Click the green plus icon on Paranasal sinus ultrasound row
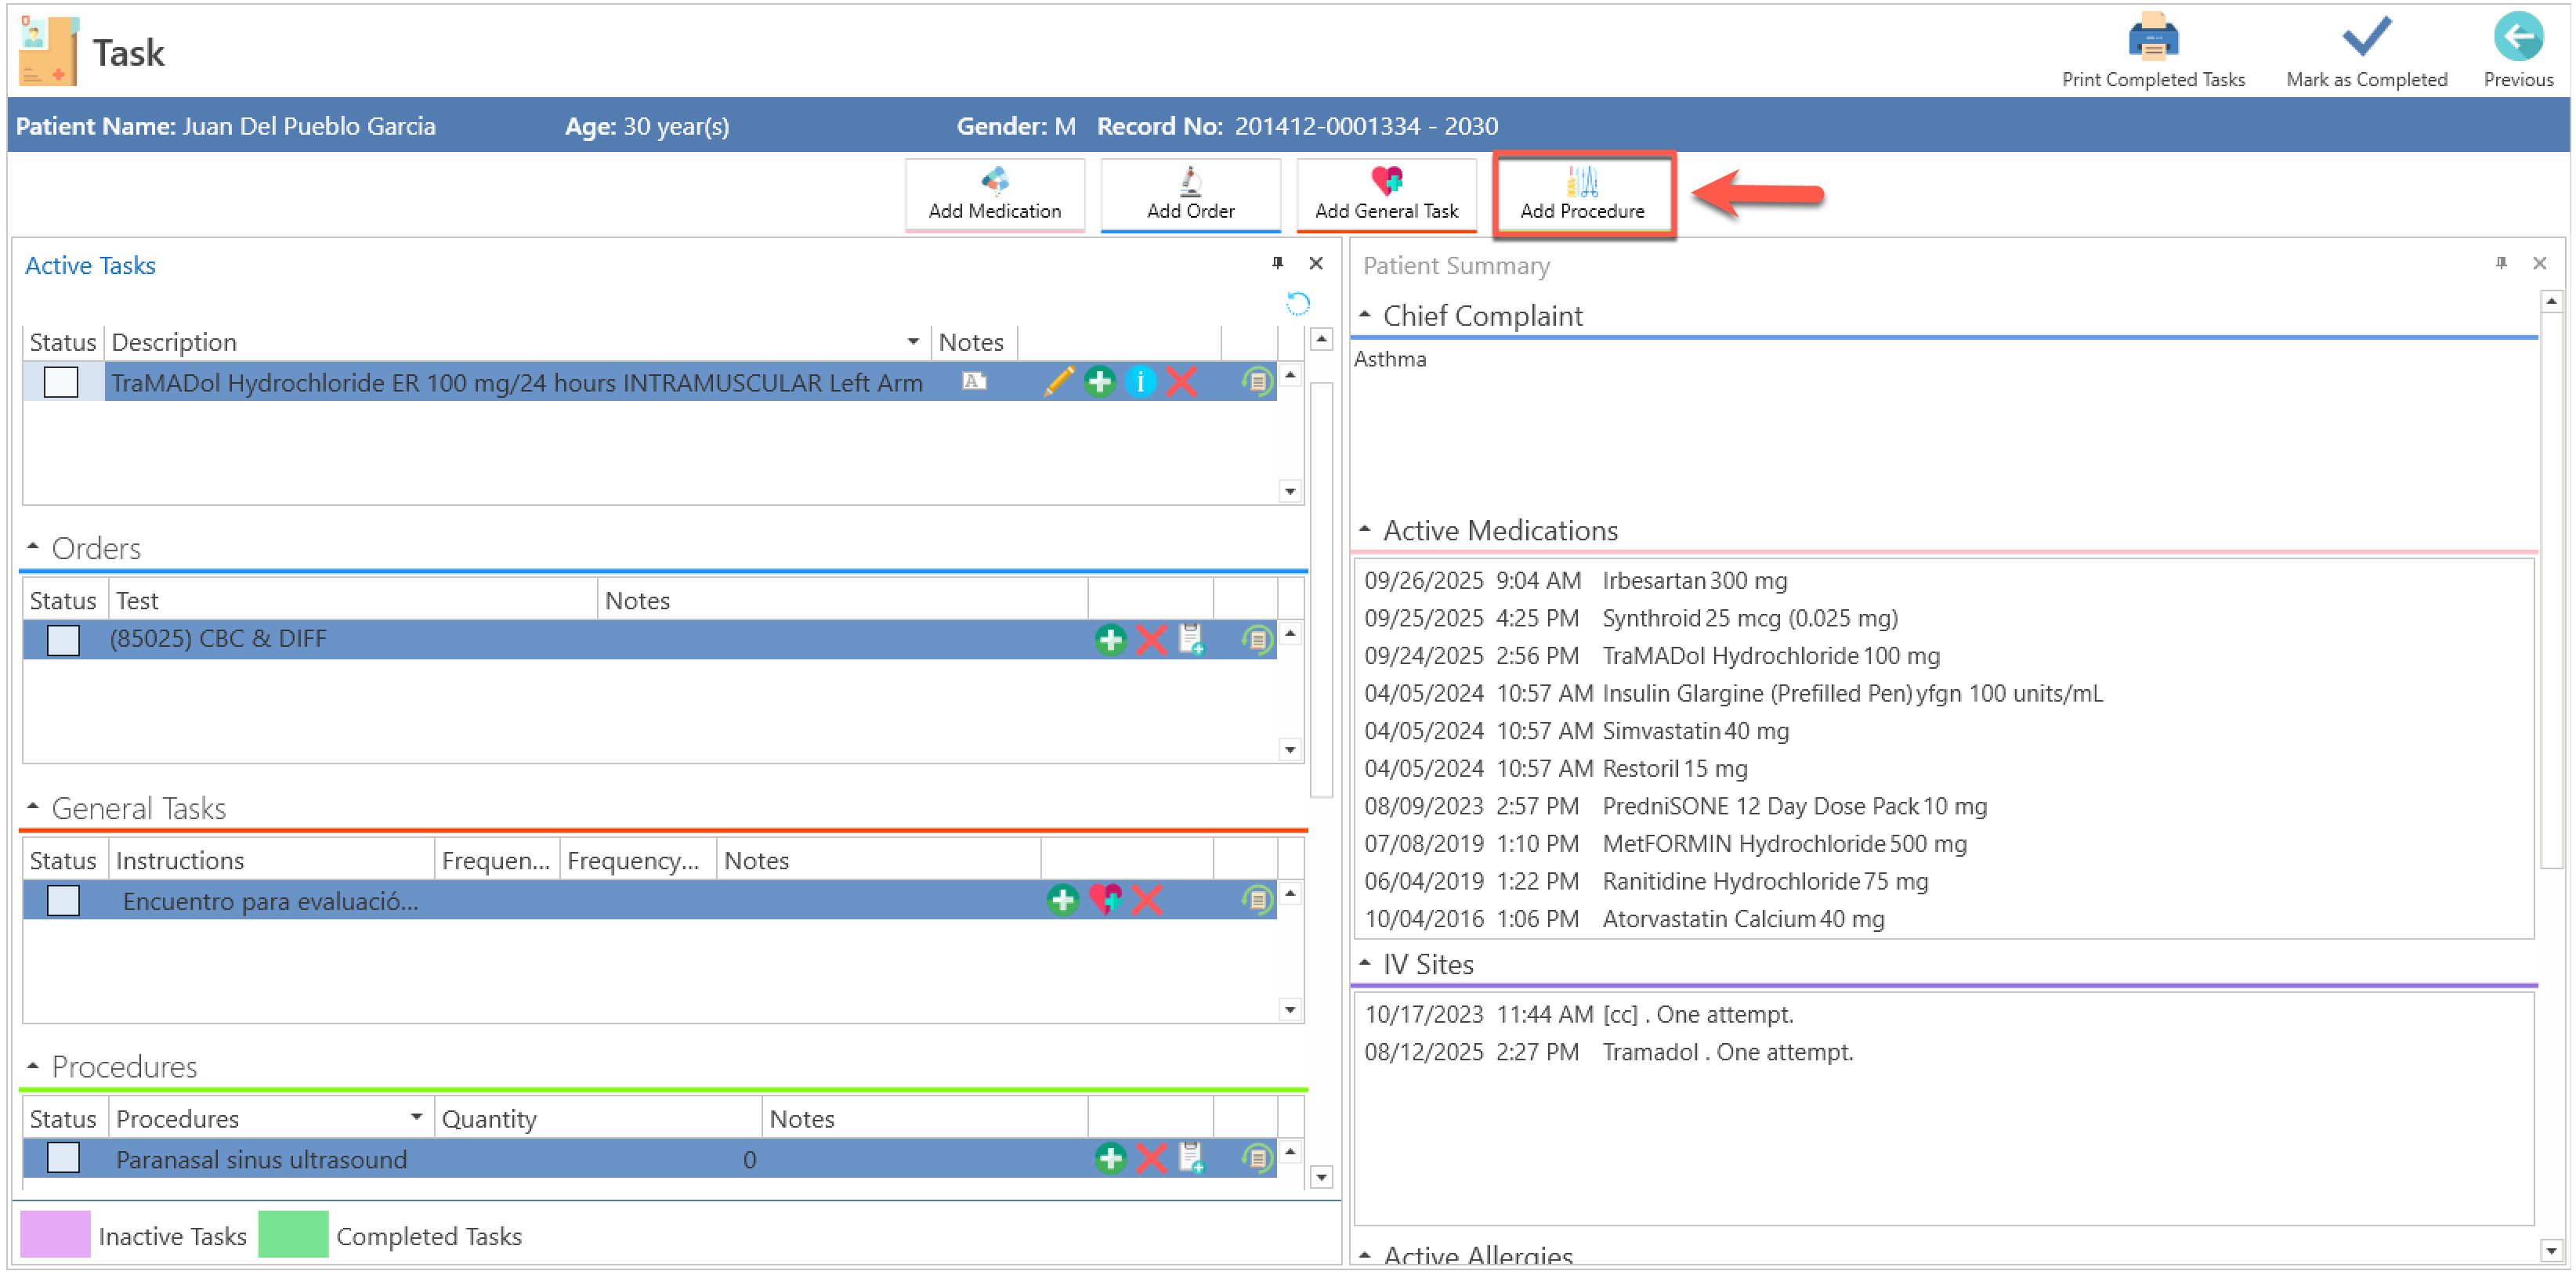The width and height of the screenshot is (2576, 1278). coord(1110,1159)
